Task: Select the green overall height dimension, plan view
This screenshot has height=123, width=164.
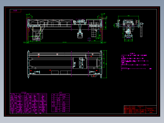Action: 106,64
